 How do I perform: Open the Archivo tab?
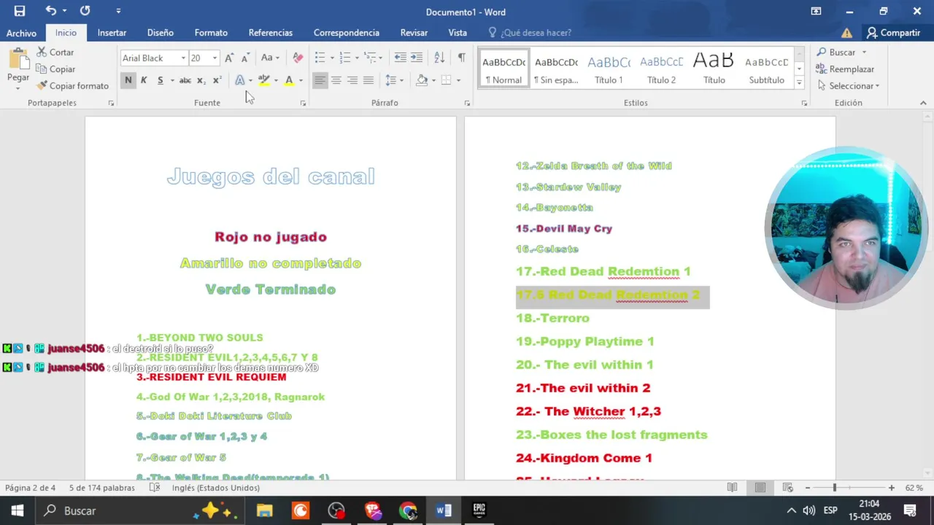(x=21, y=33)
